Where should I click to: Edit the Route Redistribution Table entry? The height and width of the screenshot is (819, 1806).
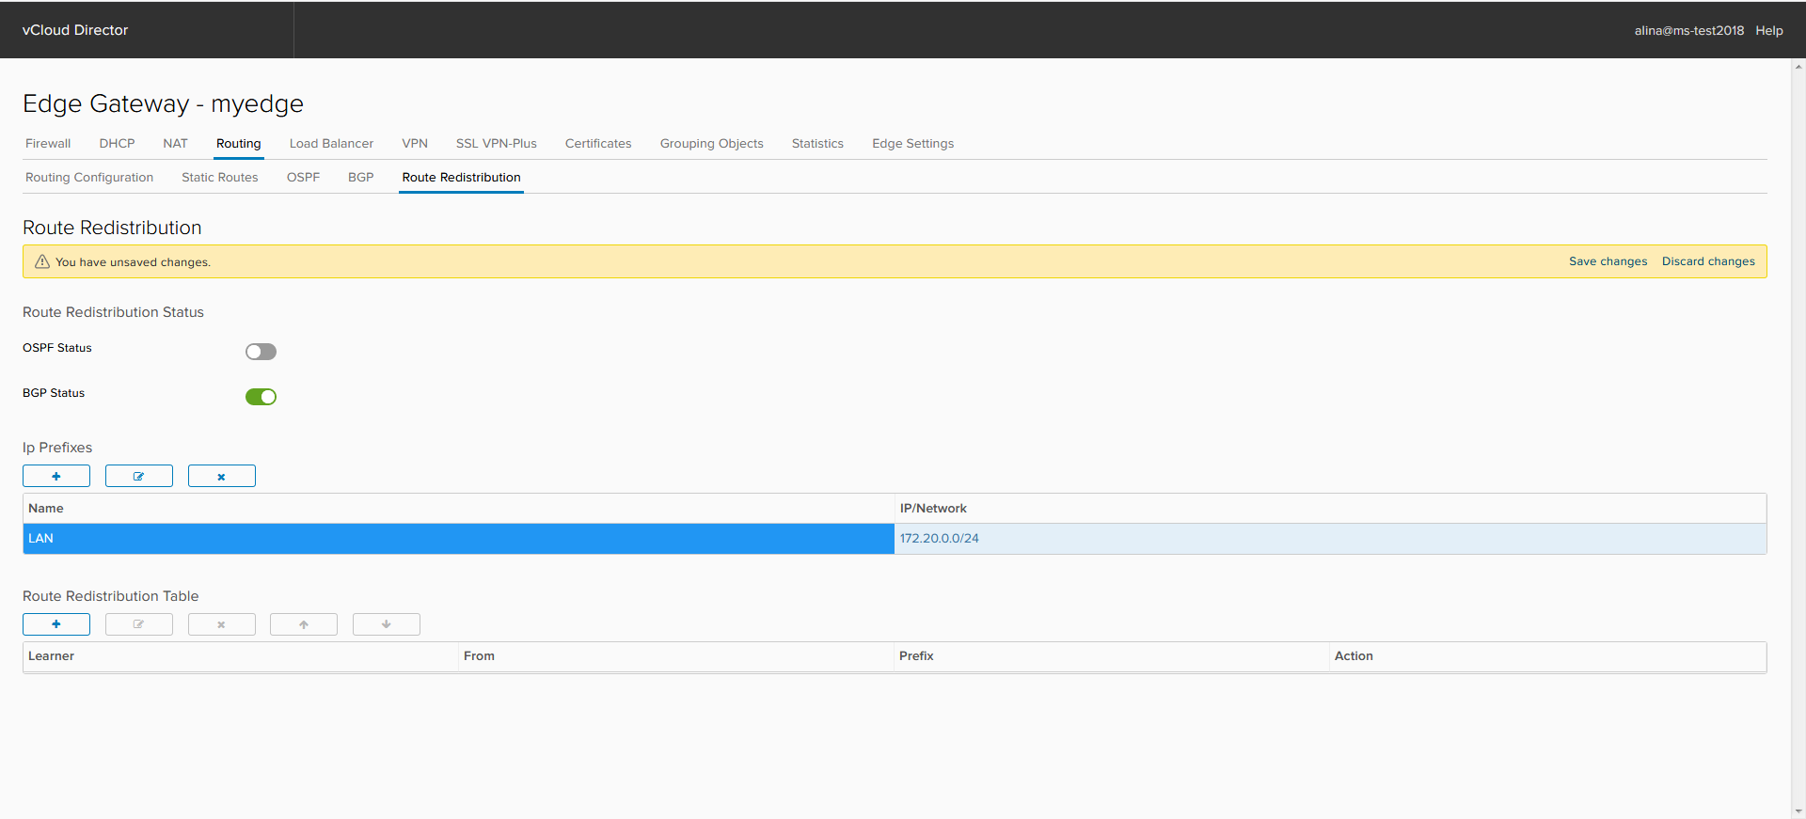[x=139, y=624]
